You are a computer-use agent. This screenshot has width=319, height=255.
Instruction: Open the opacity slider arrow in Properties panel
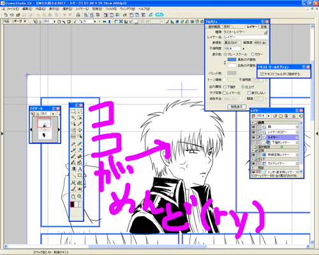pyautogui.click(x=244, y=48)
